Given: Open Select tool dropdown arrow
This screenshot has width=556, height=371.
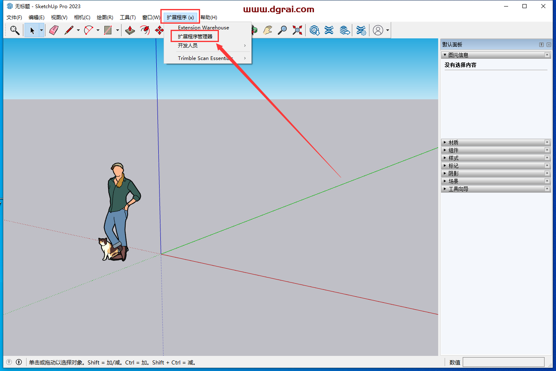Looking at the screenshot, I should click(41, 30).
